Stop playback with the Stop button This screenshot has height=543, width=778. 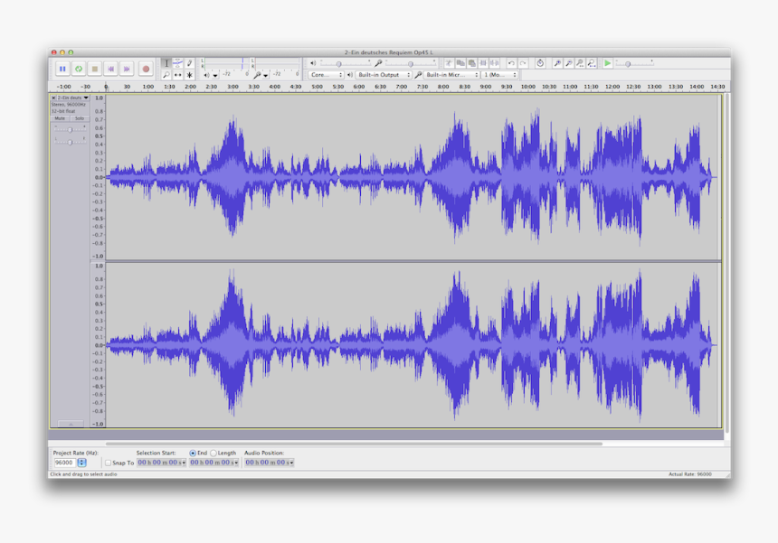(95, 69)
